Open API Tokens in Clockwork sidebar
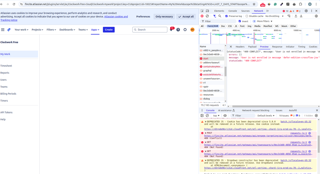The width and height of the screenshot is (320, 174). coord(6,112)
